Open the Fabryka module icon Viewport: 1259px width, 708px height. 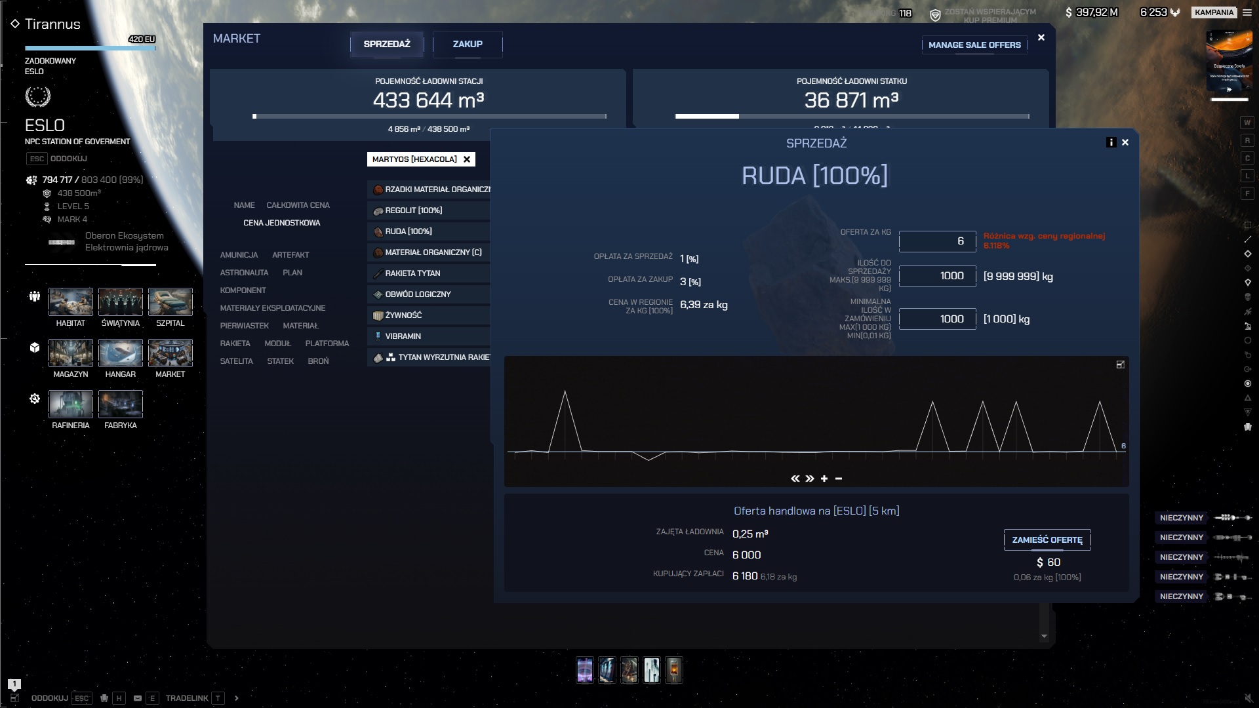120,404
